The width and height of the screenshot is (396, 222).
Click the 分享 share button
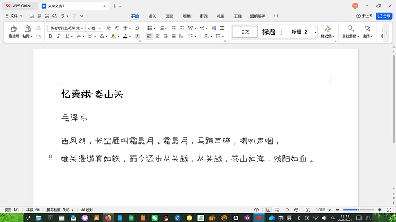pos(384,16)
